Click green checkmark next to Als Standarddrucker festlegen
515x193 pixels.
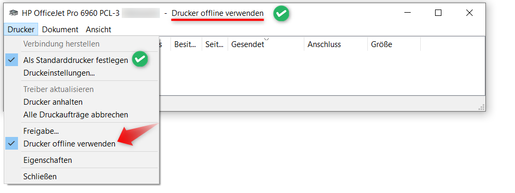(x=140, y=59)
